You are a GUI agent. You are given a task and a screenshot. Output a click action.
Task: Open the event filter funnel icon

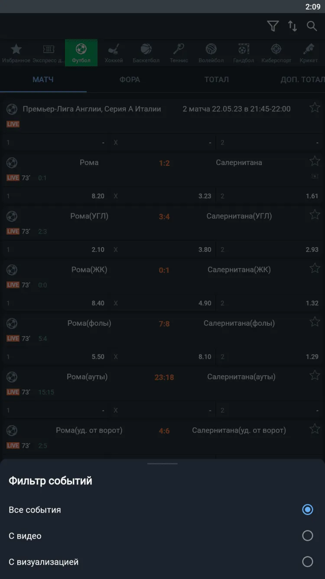click(x=273, y=26)
